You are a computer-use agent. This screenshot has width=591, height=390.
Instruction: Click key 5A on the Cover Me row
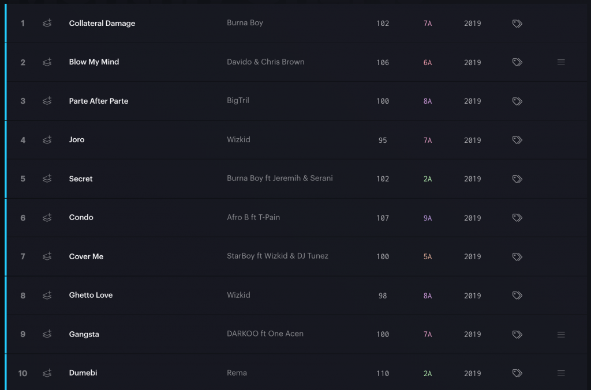click(428, 257)
